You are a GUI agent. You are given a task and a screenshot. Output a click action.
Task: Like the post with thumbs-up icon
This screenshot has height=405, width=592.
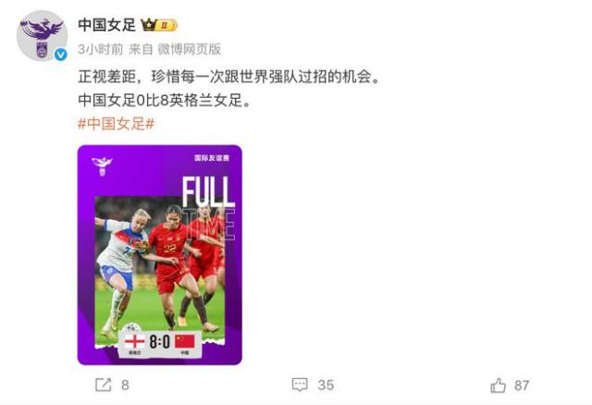[498, 386]
